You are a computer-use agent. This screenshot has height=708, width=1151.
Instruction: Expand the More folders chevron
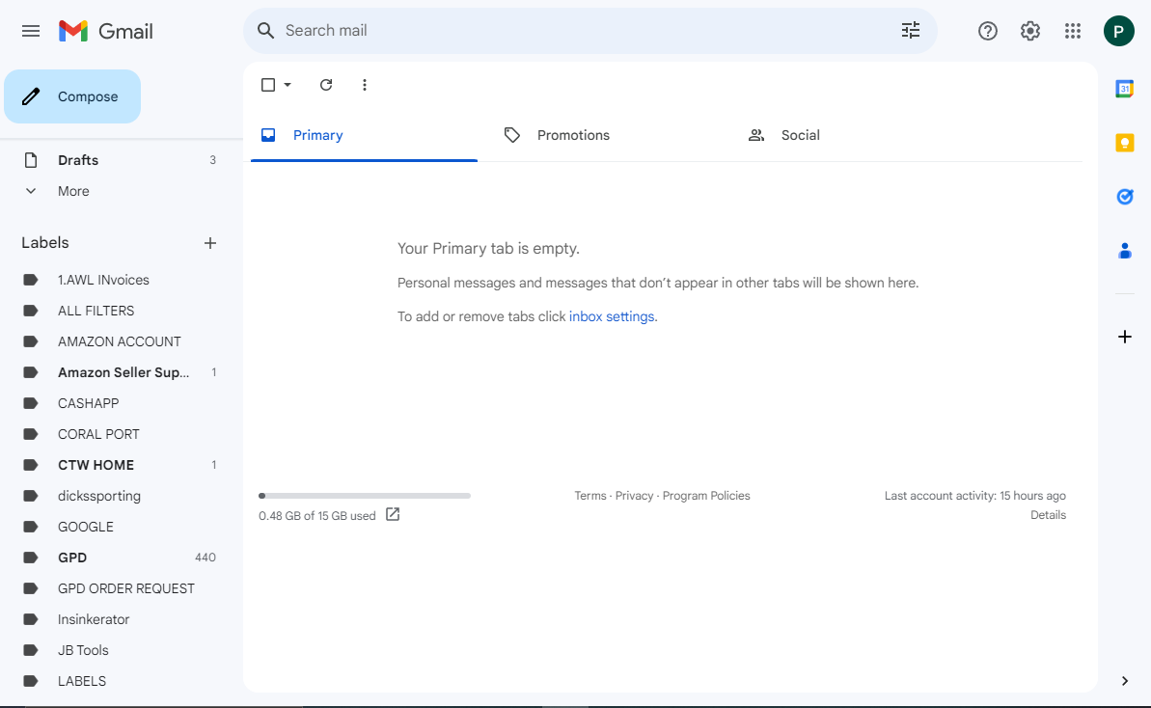pyautogui.click(x=31, y=191)
